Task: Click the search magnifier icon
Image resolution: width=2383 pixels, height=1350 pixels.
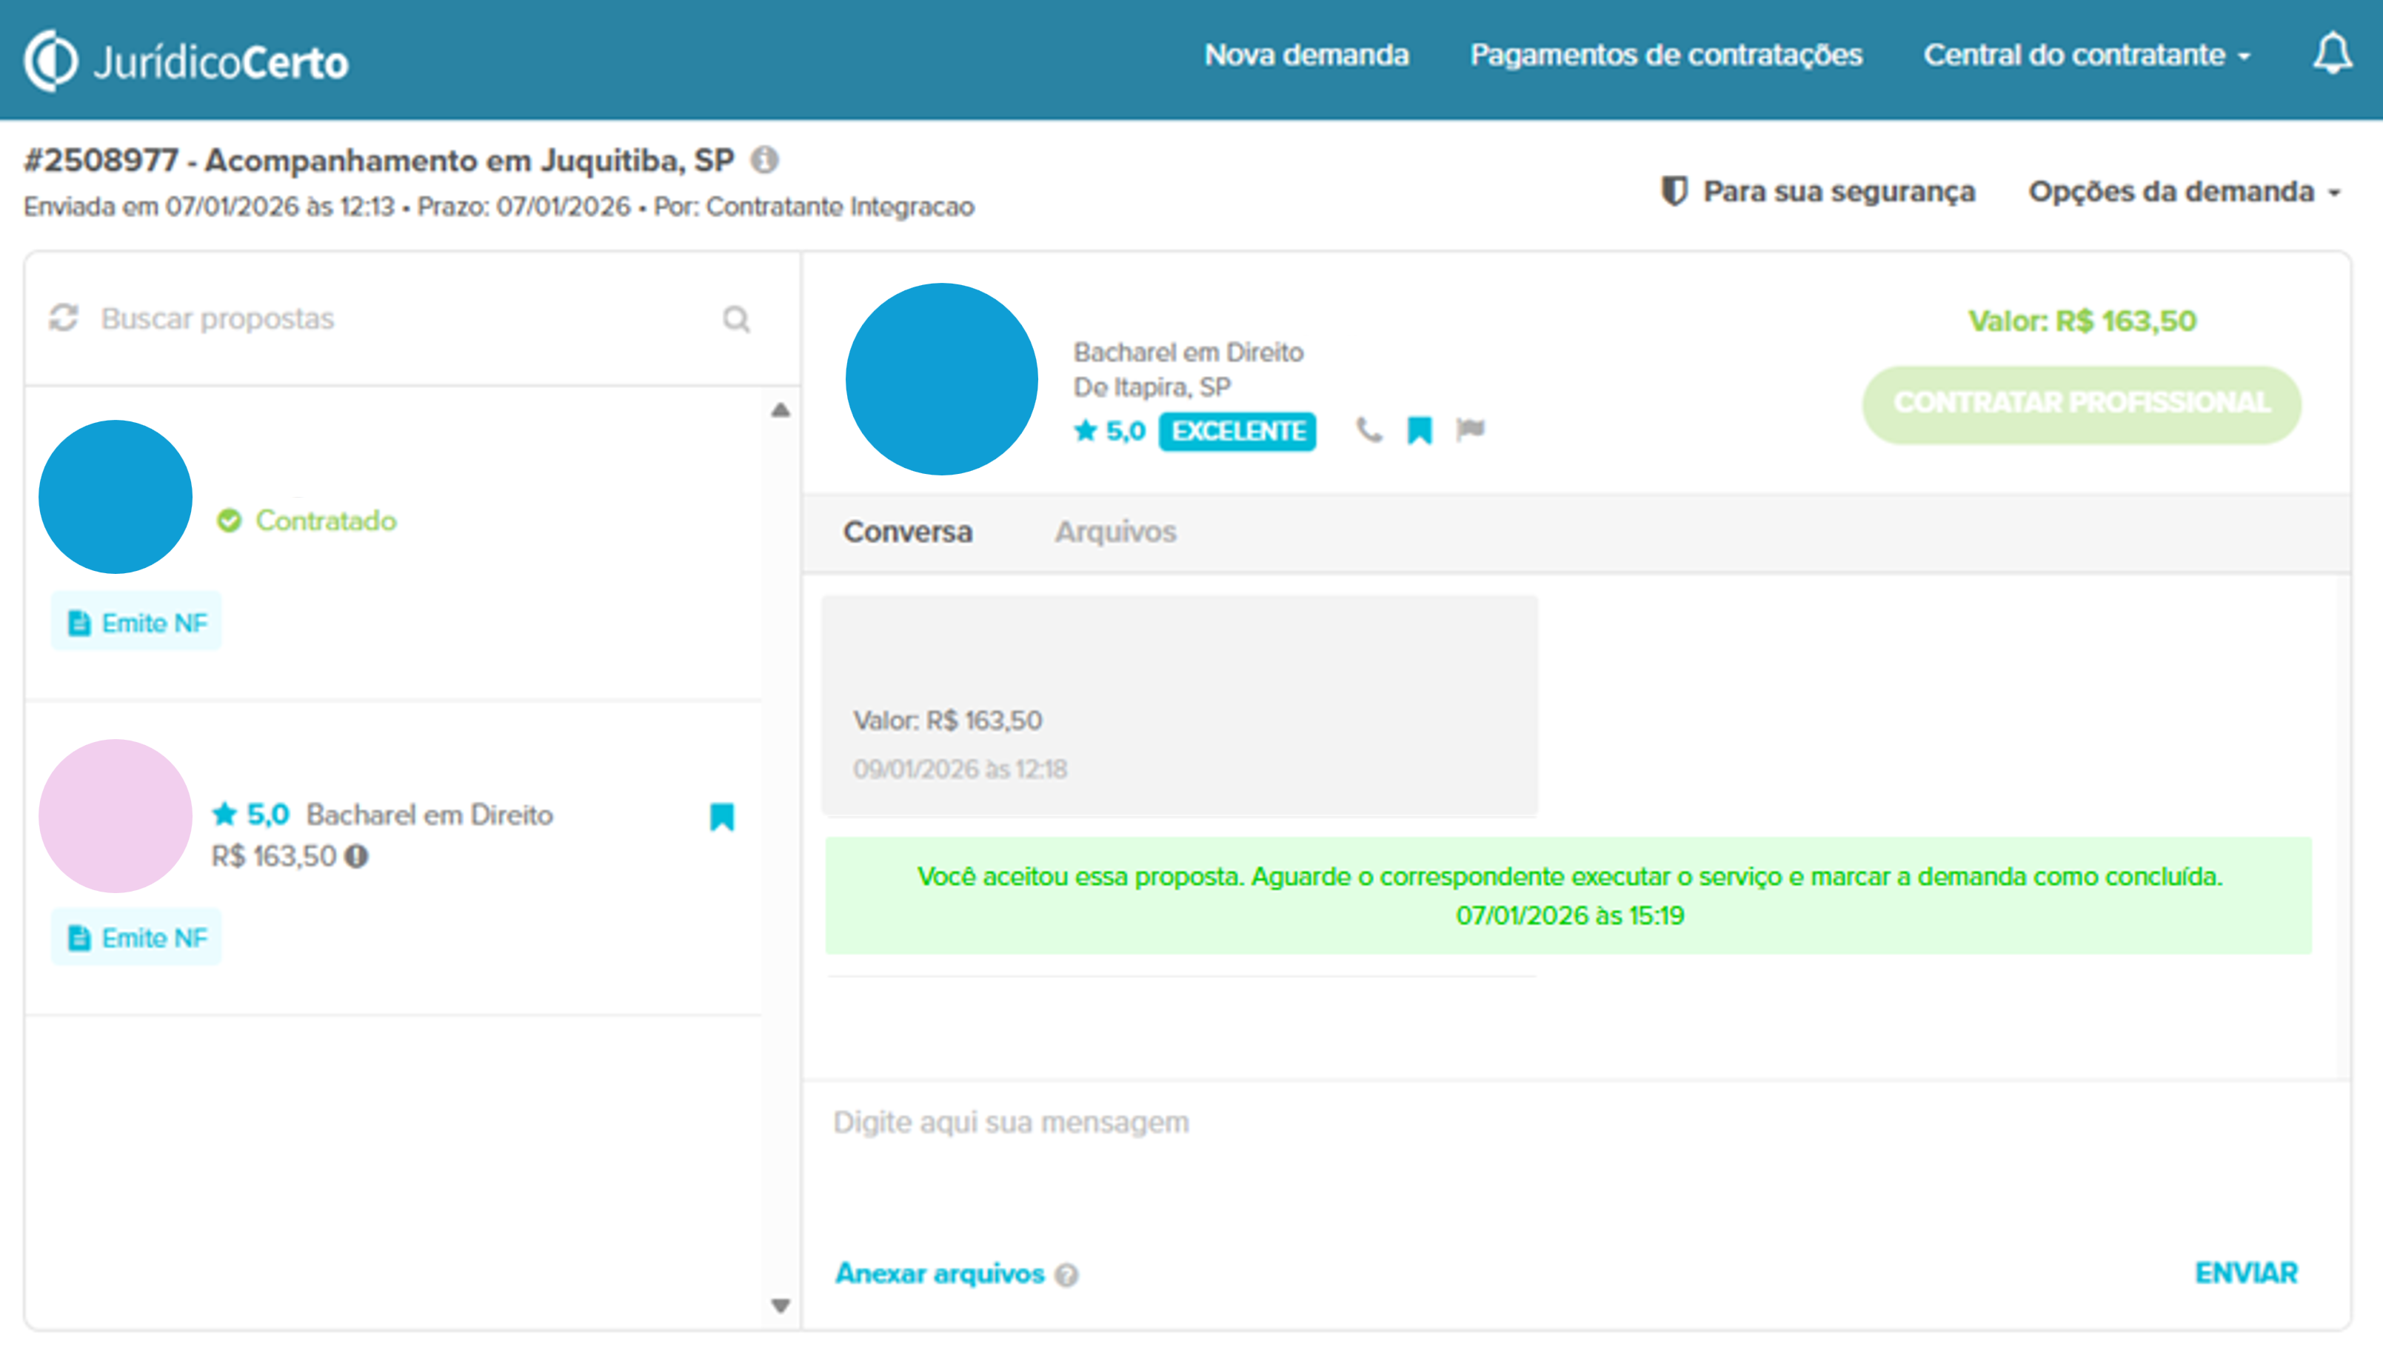Action: click(736, 319)
